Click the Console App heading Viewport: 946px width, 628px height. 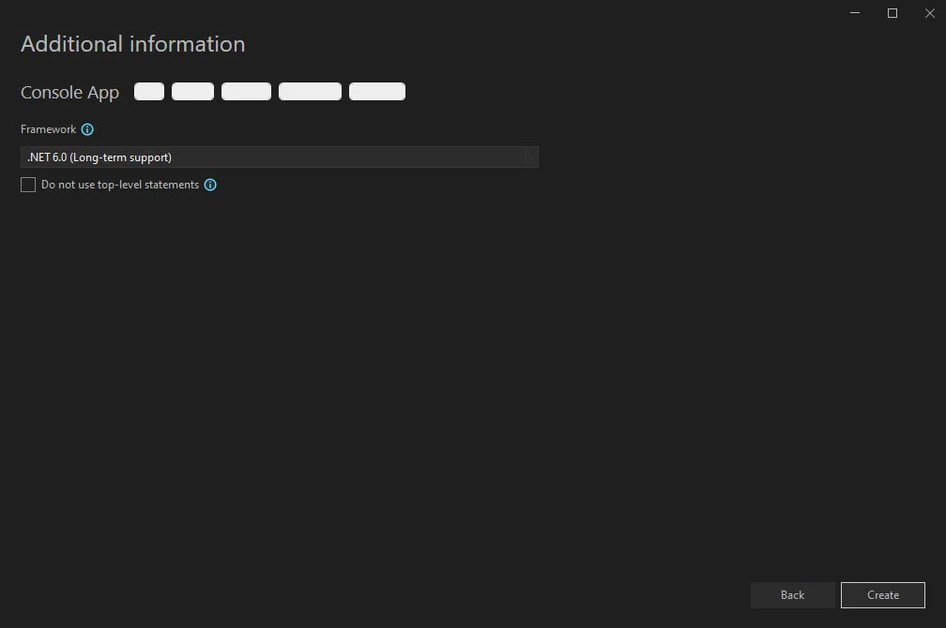click(x=69, y=92)
